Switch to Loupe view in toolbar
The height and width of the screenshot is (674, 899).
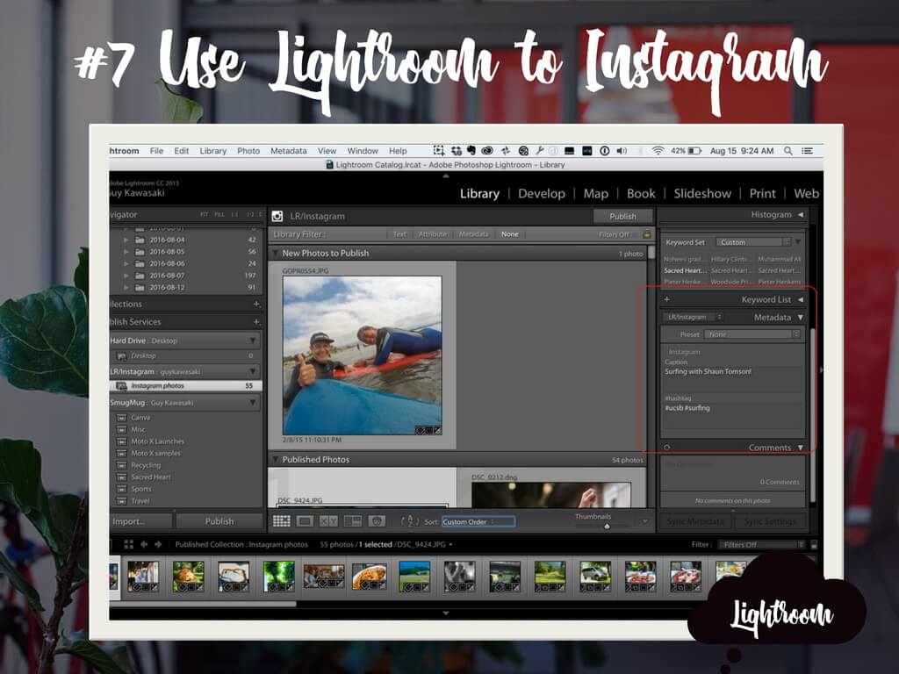tap(305, 521)
